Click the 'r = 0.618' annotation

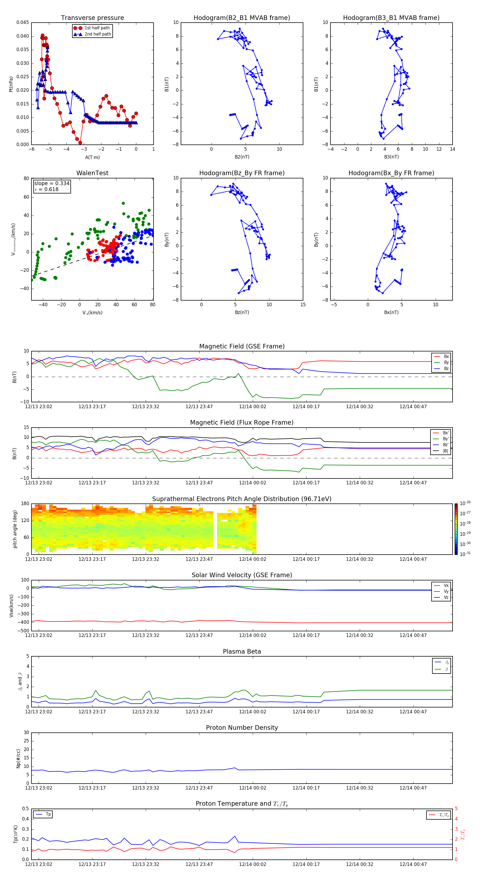click(x=47, y=189)
